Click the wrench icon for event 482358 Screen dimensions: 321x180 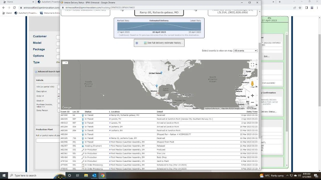[x=83, y=150]
